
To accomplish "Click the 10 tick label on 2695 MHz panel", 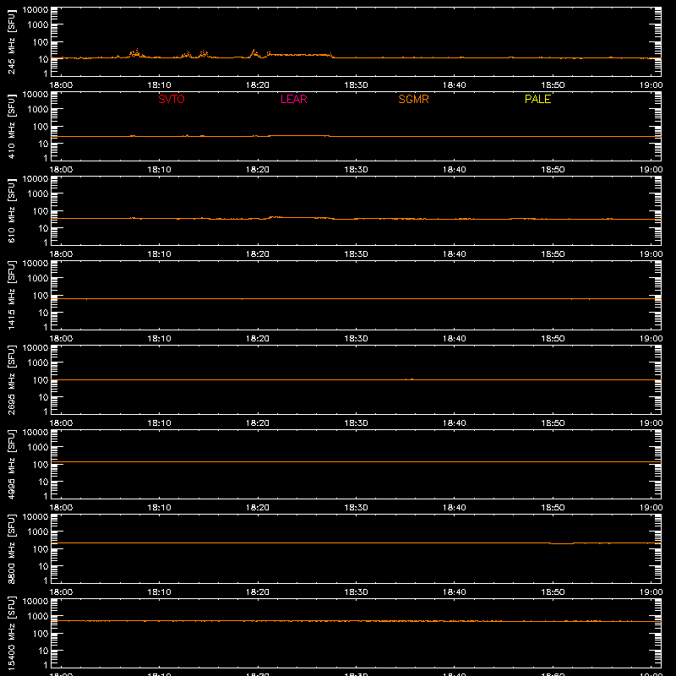I will (43, 397).
